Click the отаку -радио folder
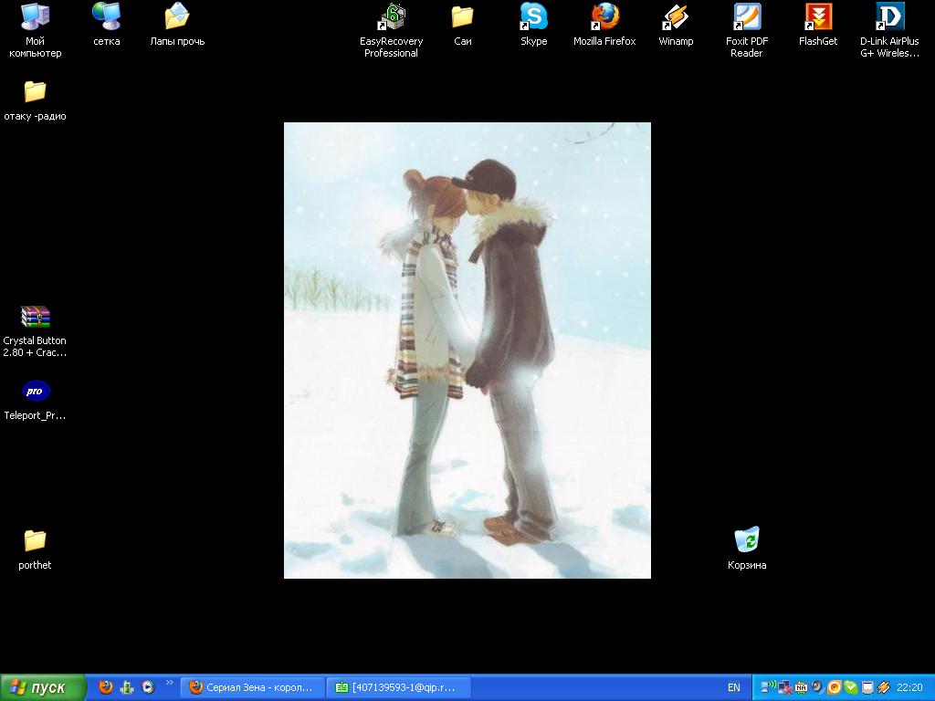Image resolution: width=935 pixels, height=701 pixels. pos(35,91)
